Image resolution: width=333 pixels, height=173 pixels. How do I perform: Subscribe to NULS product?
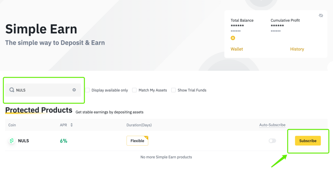click(308, 141)
